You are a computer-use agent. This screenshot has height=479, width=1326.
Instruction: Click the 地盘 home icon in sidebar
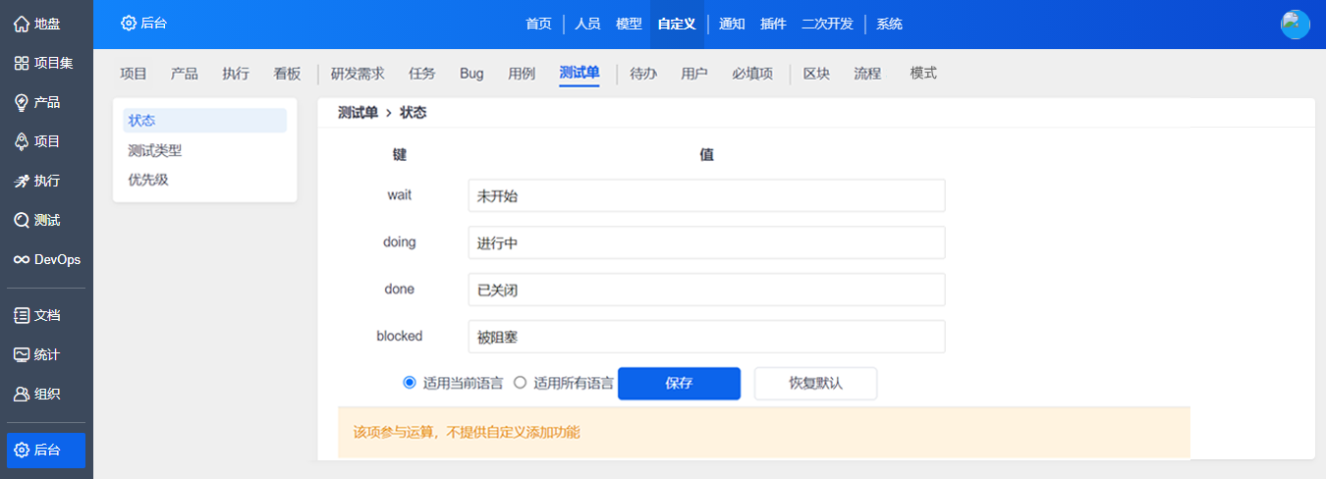[21, 24]
